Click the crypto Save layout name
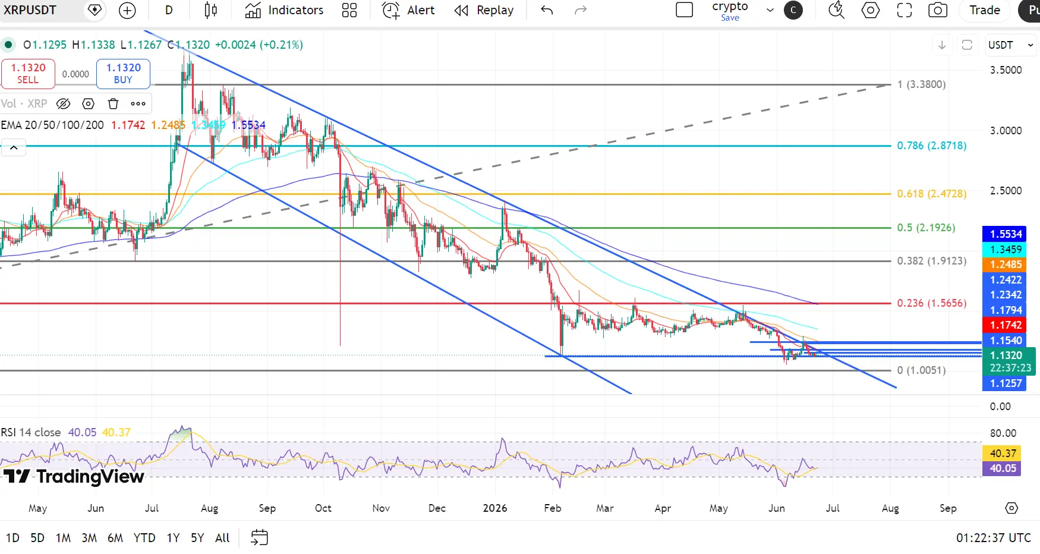Screen dimensions: 1040x554 click(730, 11)
